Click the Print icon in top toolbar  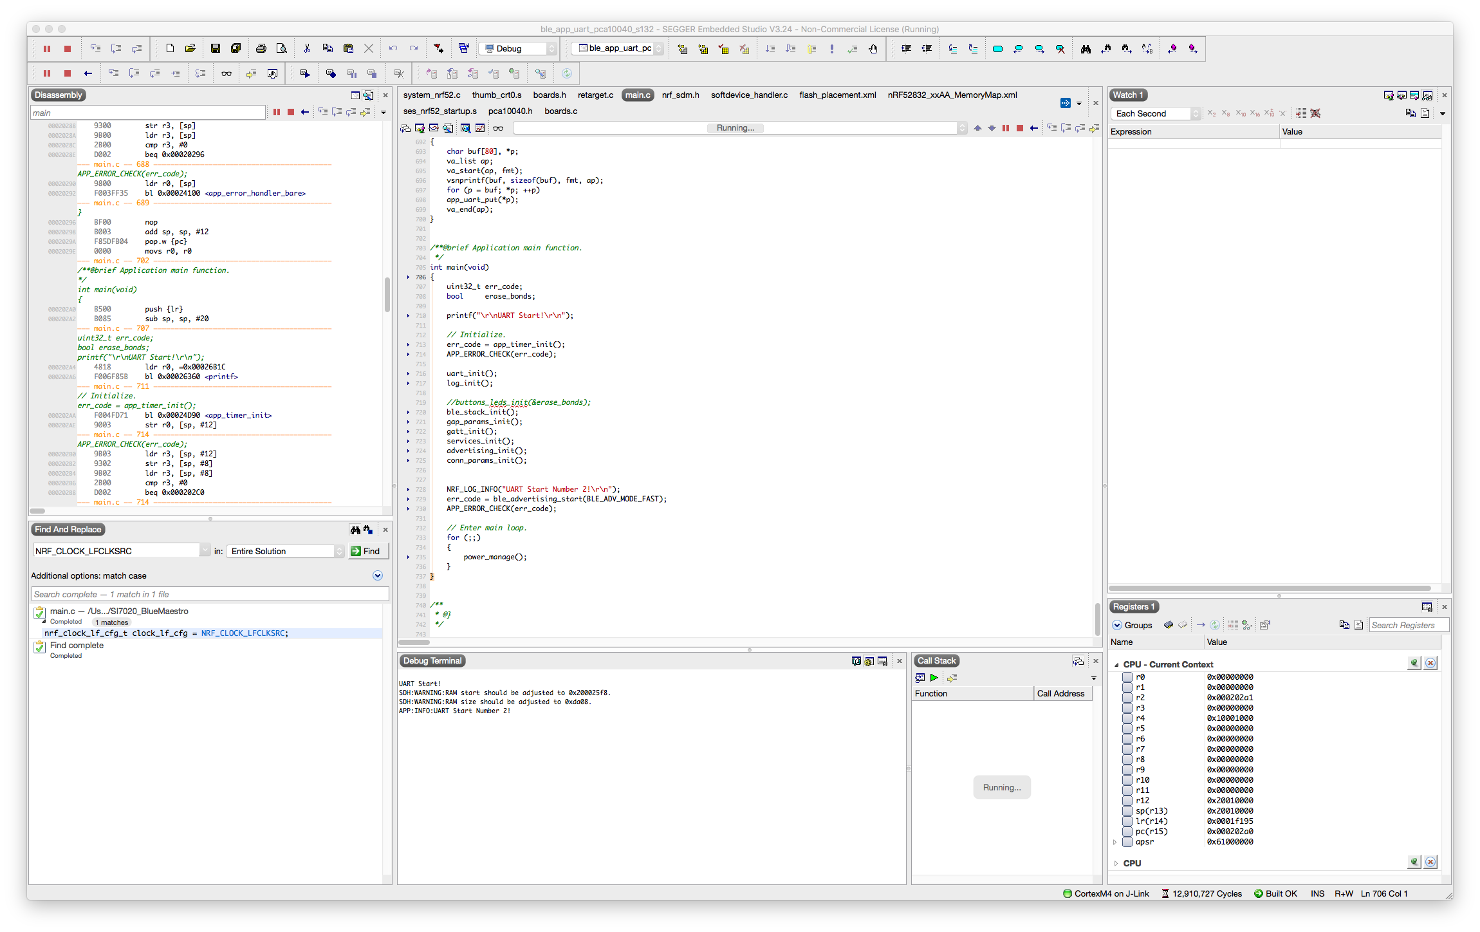[x=261, y=48]
